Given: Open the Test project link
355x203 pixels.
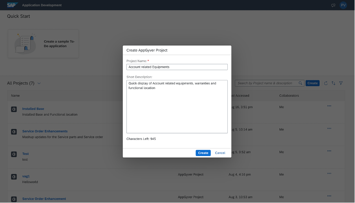Looking at the screenshot, I should [26, 154].
